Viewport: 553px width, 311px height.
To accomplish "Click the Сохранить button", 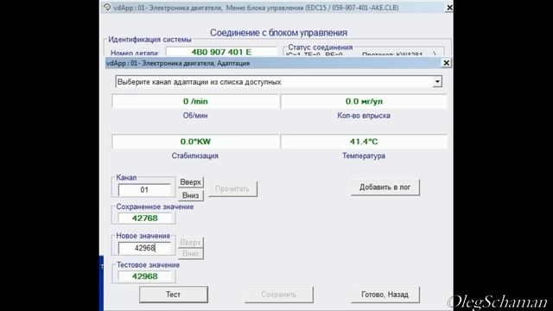I will tap(279, 295).
